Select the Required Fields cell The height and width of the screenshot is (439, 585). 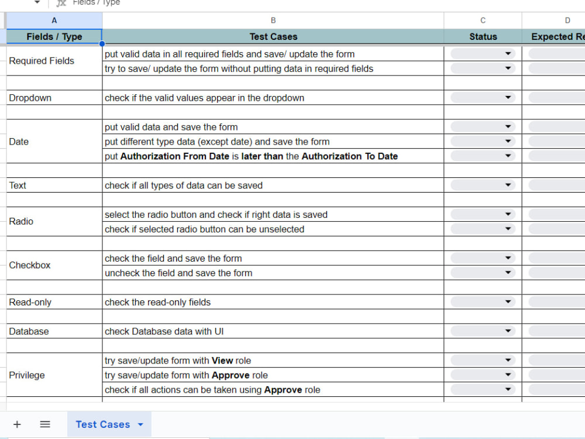pyautogui.click(x=54, y=61)
